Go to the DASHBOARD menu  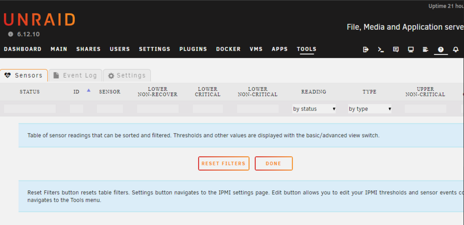[x=23, y=49]
